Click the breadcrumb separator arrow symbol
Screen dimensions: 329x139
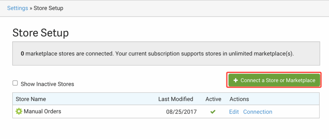pyautogui.click(x=31, y=8)
